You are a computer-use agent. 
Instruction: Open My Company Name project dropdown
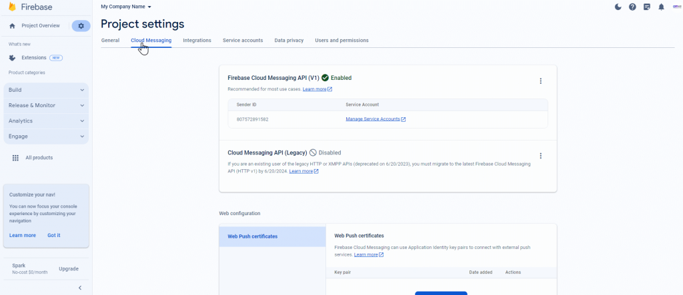[126, 7]
